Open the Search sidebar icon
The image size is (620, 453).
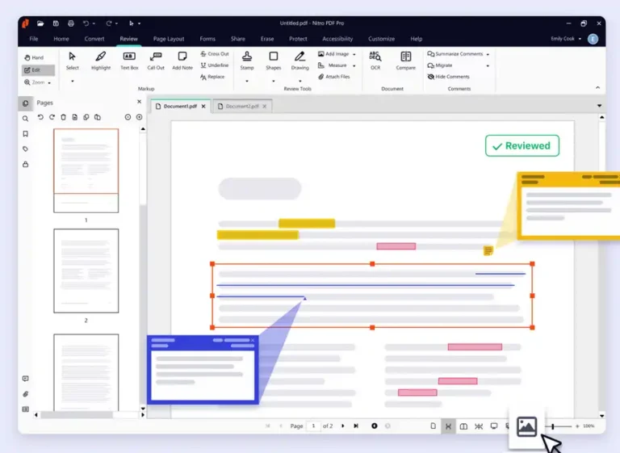(x=25, y=118)
